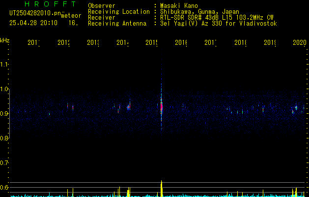
Task: Click the Observer label
Action: pos(102,6)
